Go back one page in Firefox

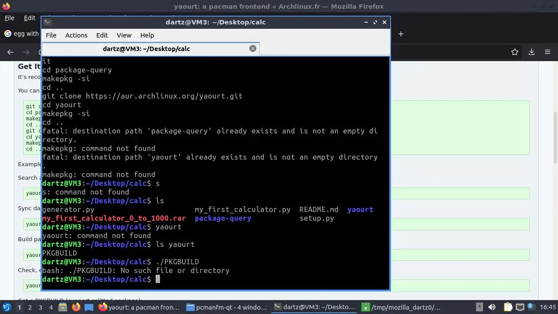pos(10,52)
